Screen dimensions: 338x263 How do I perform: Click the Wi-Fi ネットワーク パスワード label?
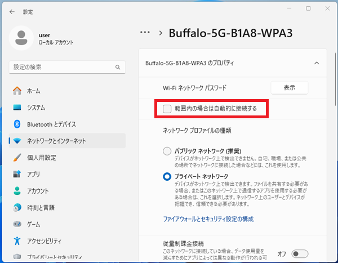[195, 88]
